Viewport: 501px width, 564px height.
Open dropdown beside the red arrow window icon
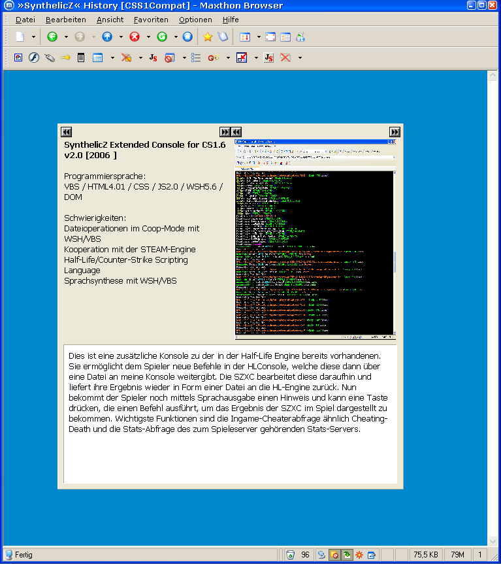pos(256,58)
